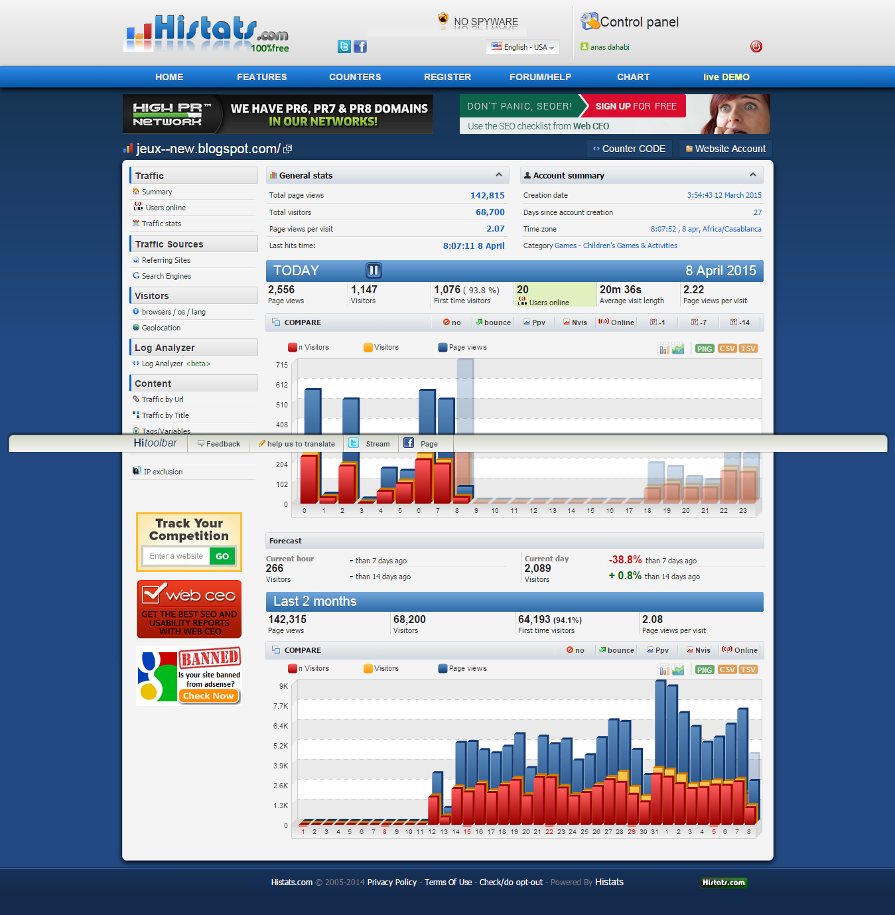Click the Counter CODE button
The height and width of the screenshot is (915, 895).
click(x=629, y=149)
